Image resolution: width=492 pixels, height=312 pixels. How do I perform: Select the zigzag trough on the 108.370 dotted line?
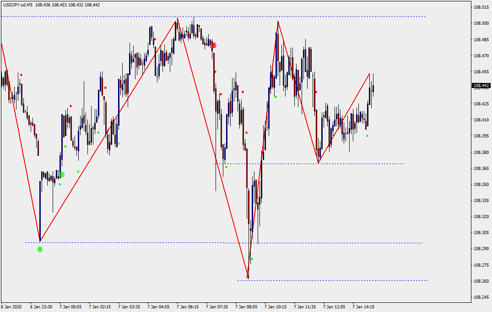[319, 163]
